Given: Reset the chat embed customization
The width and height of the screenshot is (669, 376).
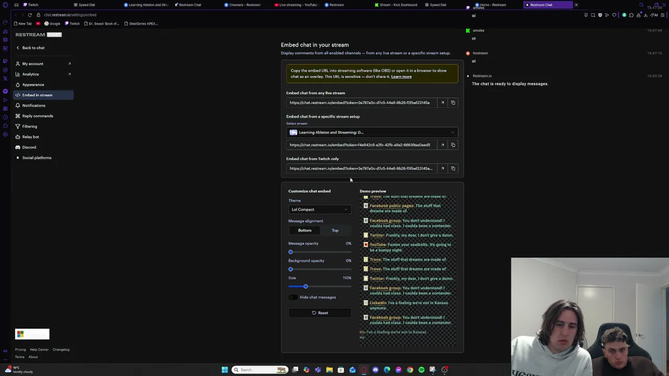Looking at the screenshot, I should point(320,313).
